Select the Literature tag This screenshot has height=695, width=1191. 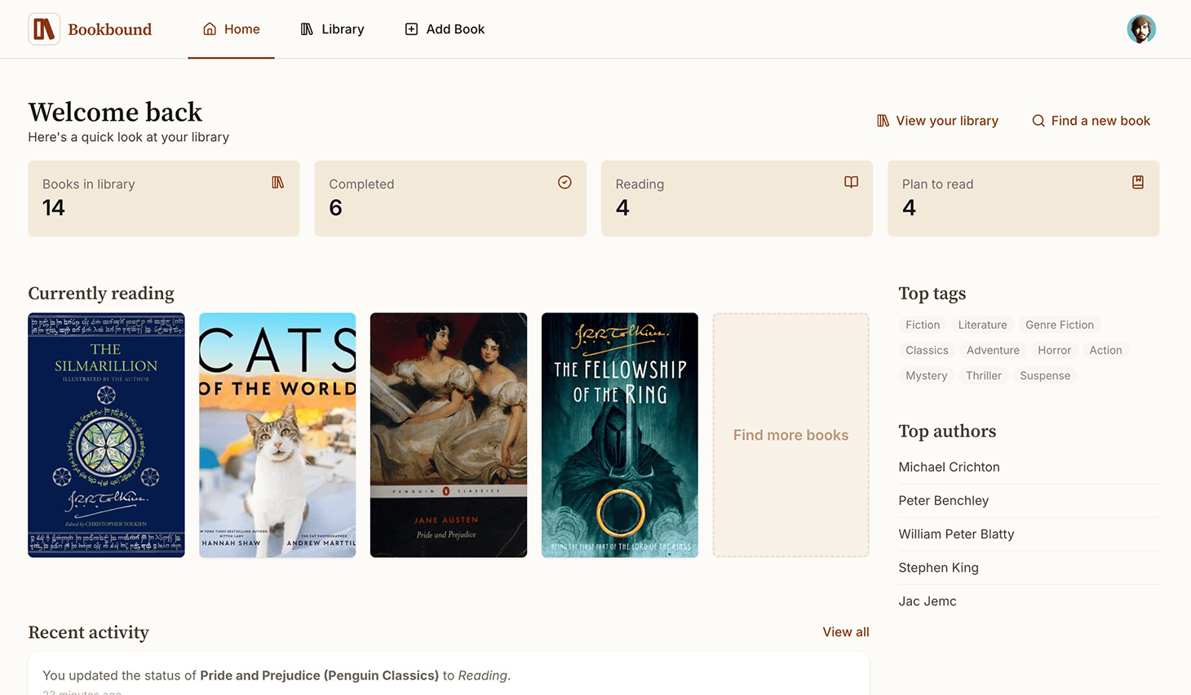click(x=982, y=325)
